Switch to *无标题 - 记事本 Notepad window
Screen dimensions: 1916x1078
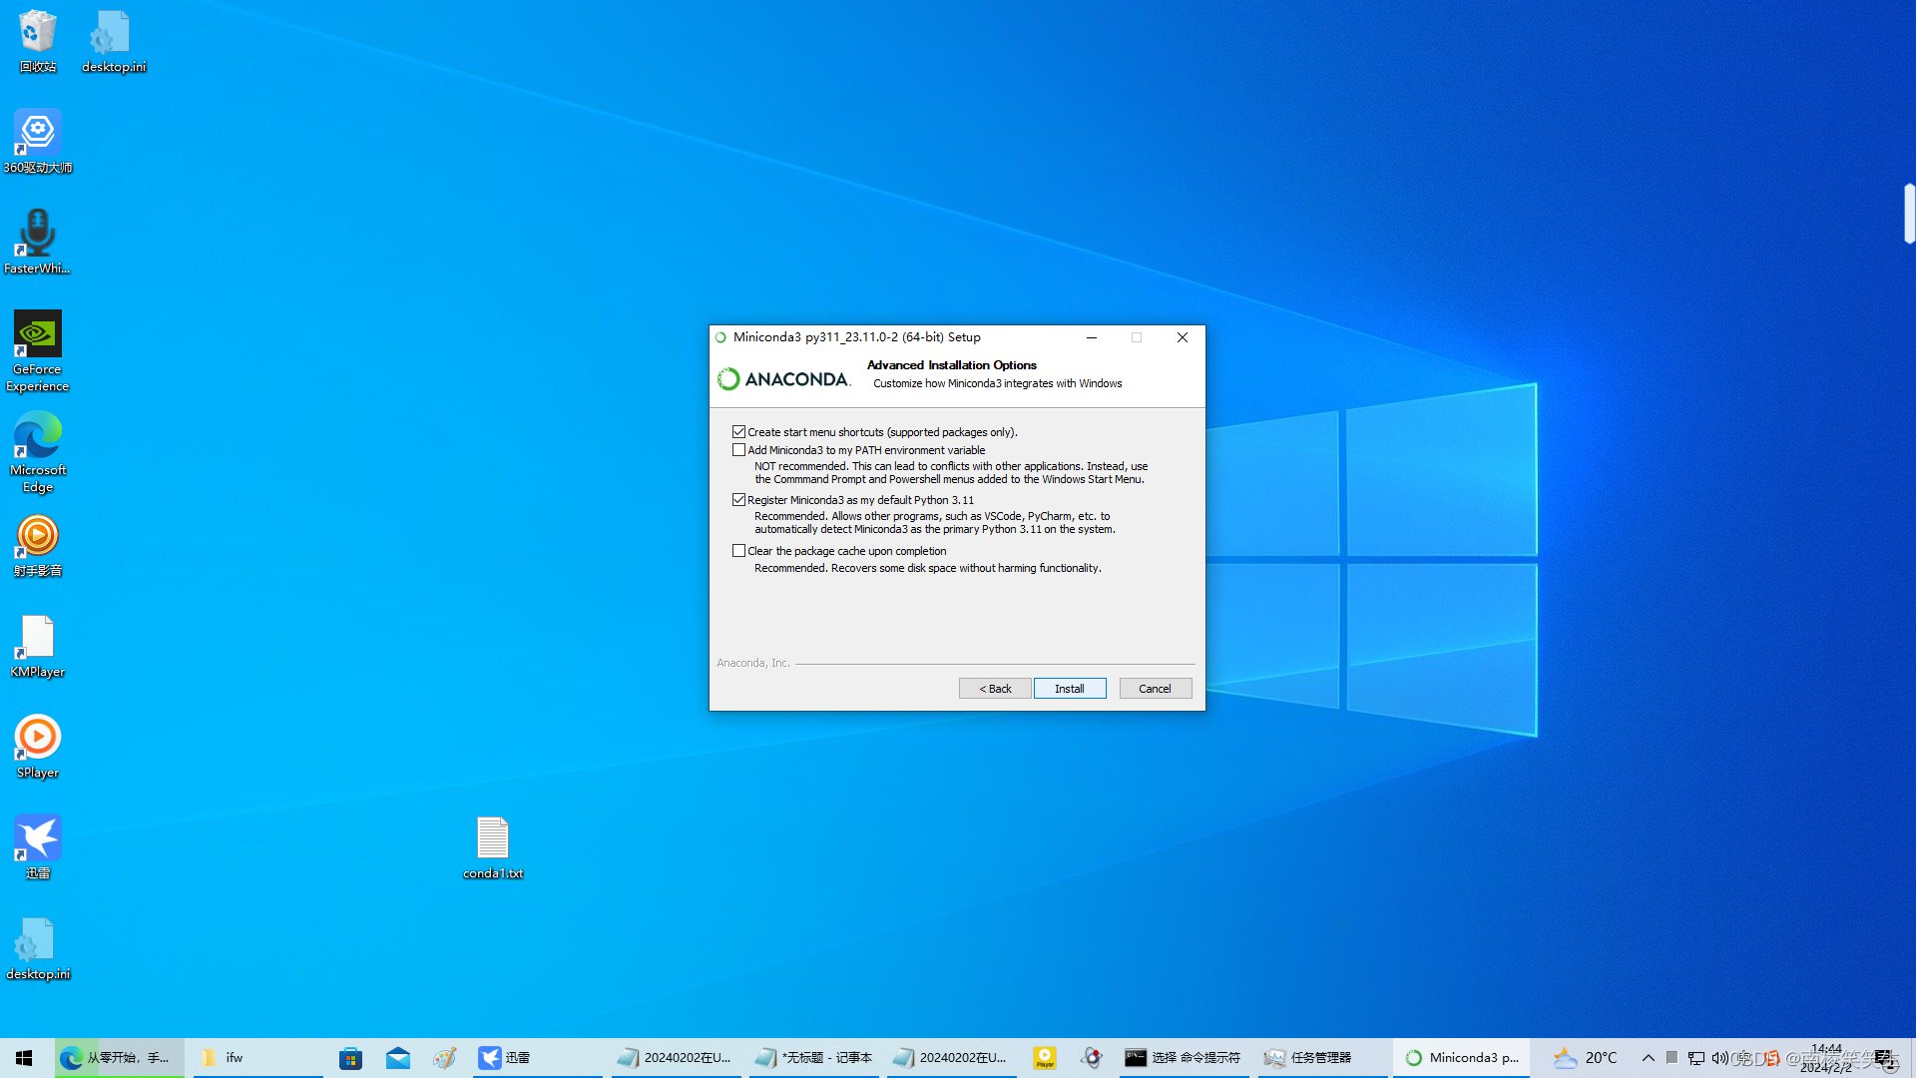814,1058
